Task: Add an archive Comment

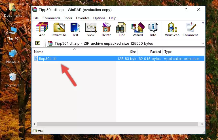Action: [190, 29]
